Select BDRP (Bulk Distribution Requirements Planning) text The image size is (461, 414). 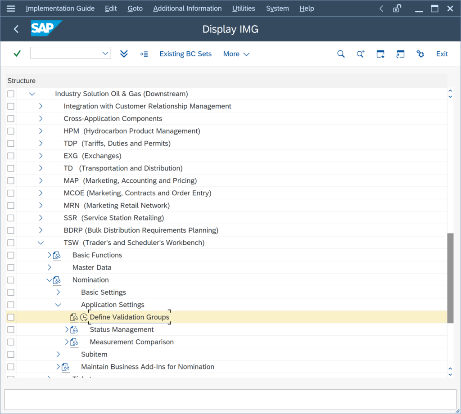point(141,230)
